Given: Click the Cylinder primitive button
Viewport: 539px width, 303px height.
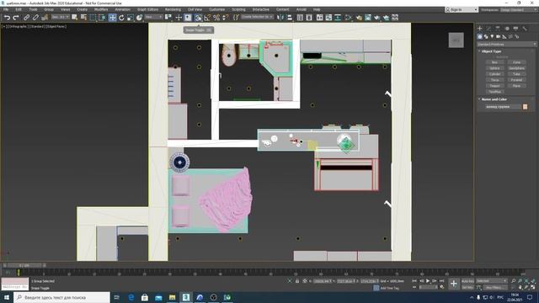Looking at the screenshot, I should [x=494, y=74].
